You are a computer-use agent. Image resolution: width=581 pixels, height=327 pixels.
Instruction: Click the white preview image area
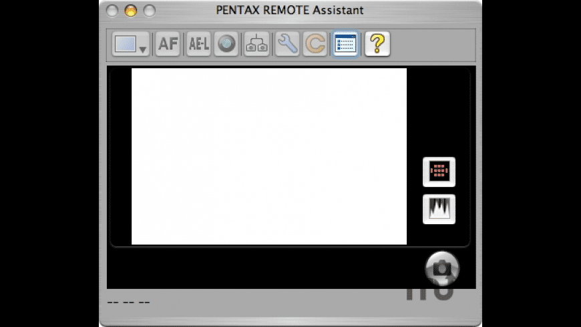269,156
